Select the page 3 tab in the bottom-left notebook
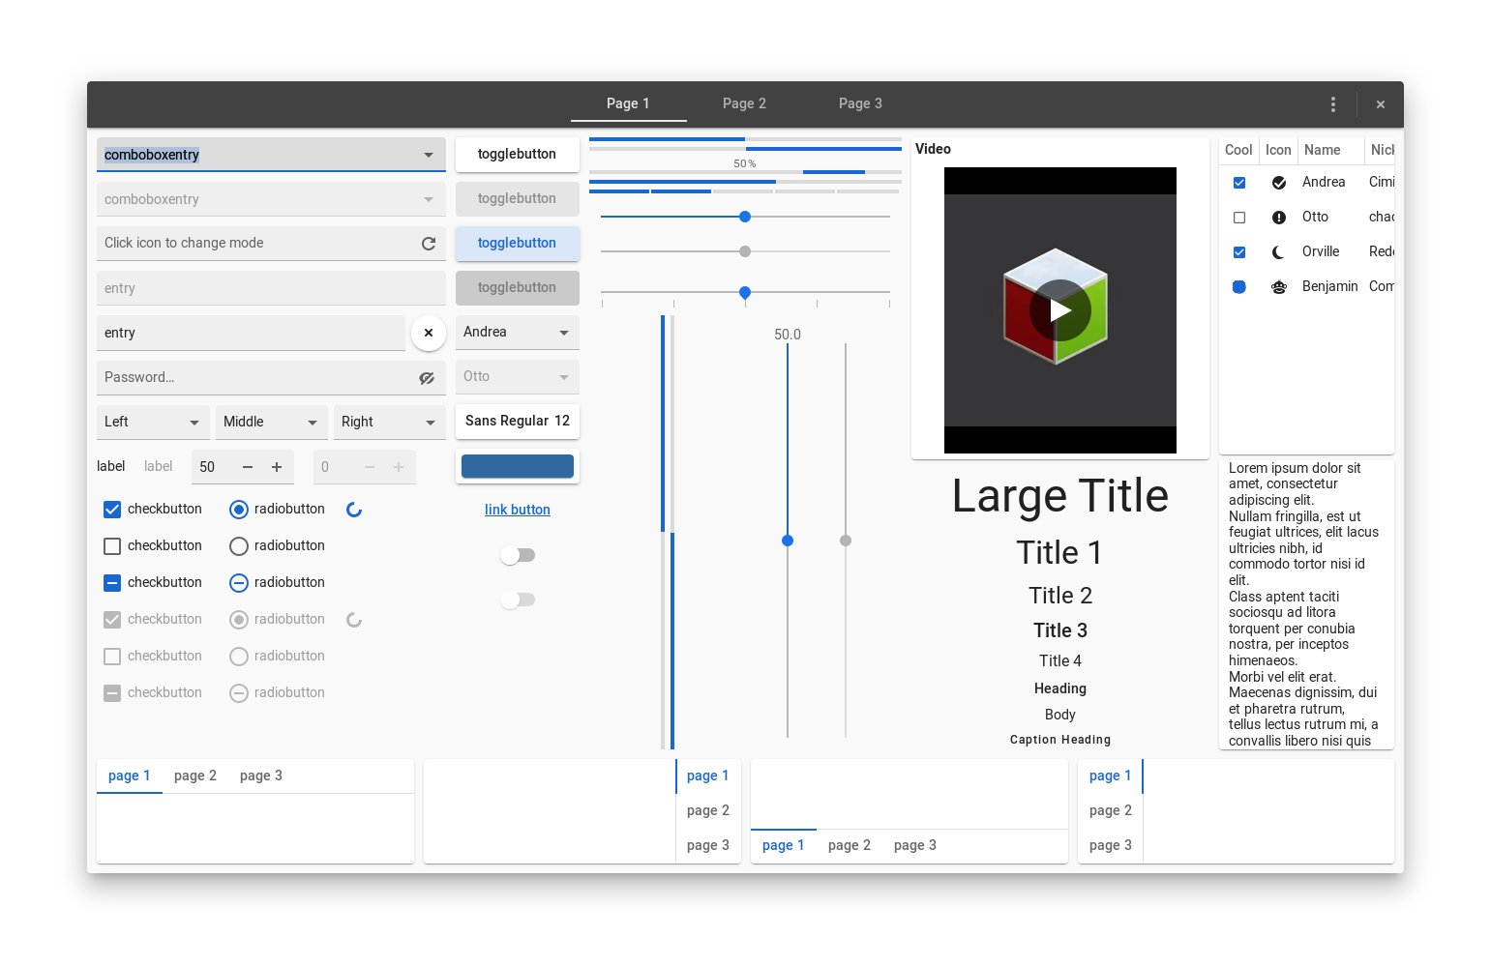This screenshot has width=1491, height=966. (x=261, y=776)
